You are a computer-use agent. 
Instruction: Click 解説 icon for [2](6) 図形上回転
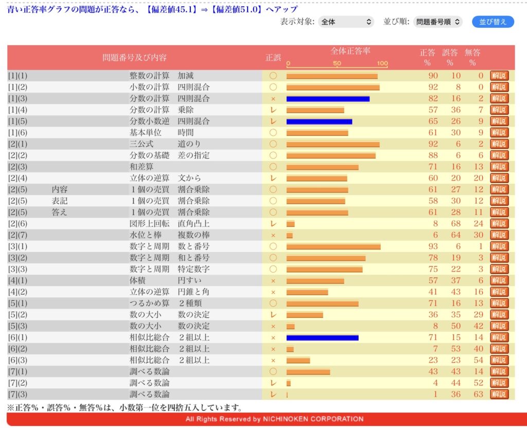point(499,224)
